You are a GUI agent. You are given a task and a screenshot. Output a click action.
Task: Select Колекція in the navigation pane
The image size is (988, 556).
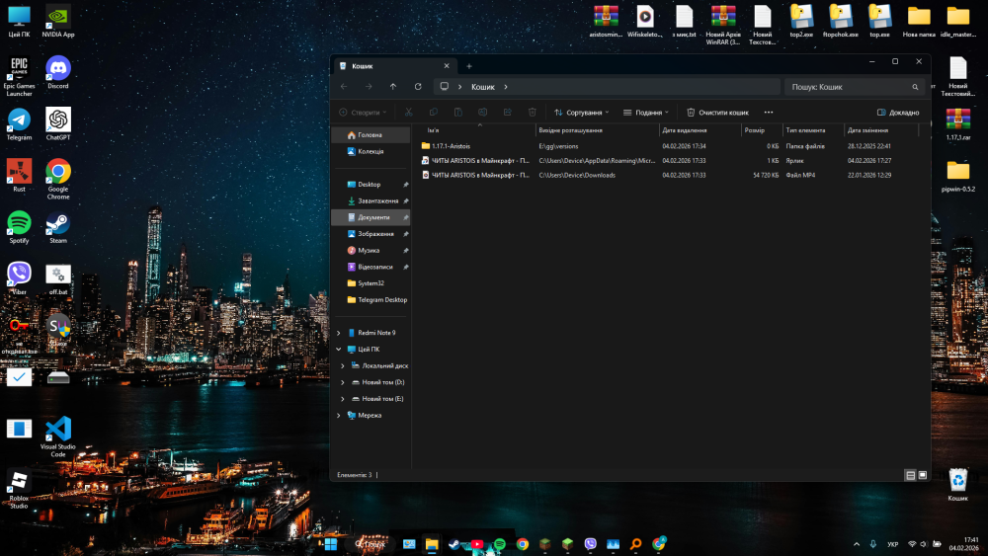pyautogui.click(x=370, y=151)
